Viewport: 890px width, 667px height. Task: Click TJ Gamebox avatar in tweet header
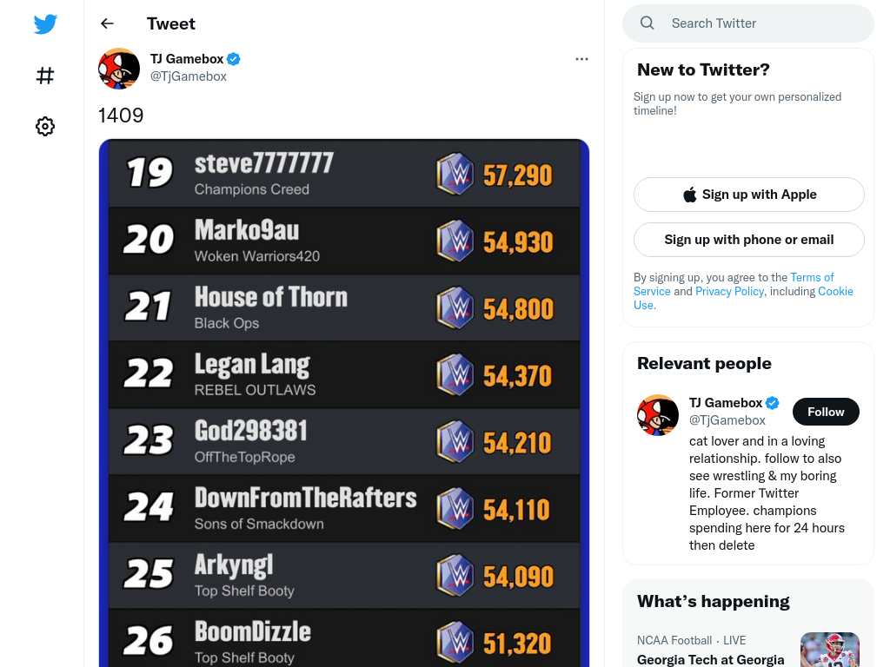(119, 68)
